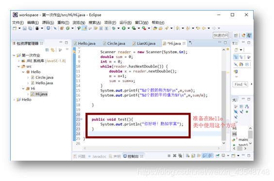Open the 文件(F) menu
The height and width of the screenshot is (181, 274).
(18, 23)
